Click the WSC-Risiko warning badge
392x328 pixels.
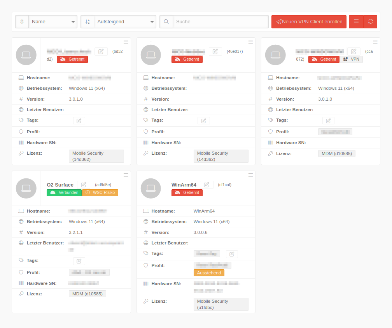tap(100, 193)
